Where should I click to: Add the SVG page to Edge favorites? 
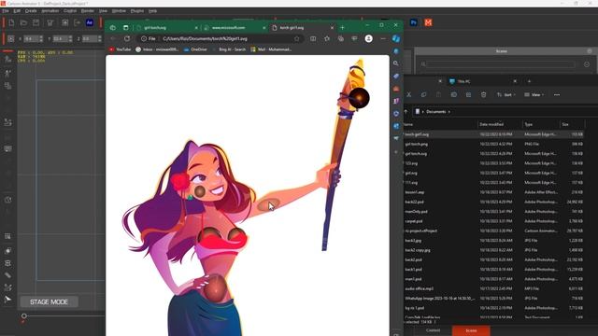pos(297,38)
